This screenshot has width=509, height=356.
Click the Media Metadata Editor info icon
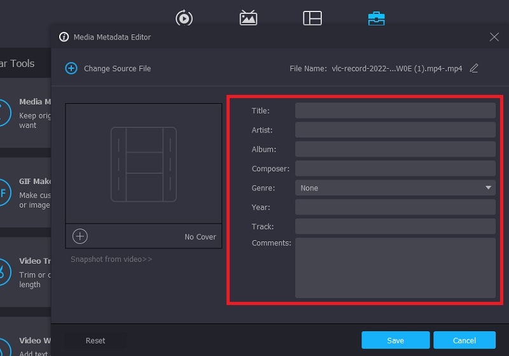click(64, 37)
